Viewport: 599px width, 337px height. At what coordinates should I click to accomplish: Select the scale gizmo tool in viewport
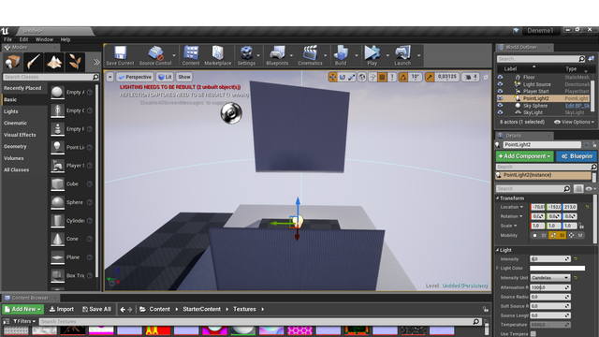tap(352, 77)
